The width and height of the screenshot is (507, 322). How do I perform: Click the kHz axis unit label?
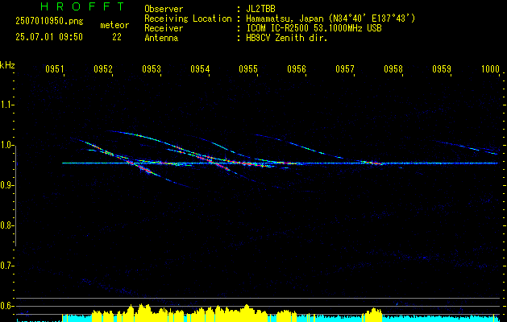7,65
